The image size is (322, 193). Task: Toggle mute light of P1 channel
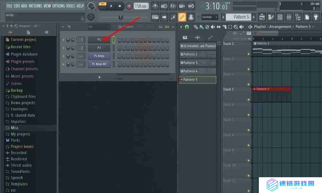(63, 40)
